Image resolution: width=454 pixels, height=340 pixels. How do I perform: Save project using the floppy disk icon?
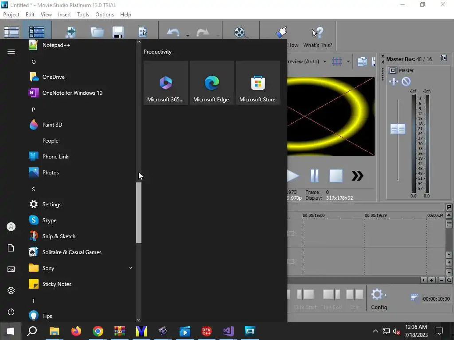(118, 32)
